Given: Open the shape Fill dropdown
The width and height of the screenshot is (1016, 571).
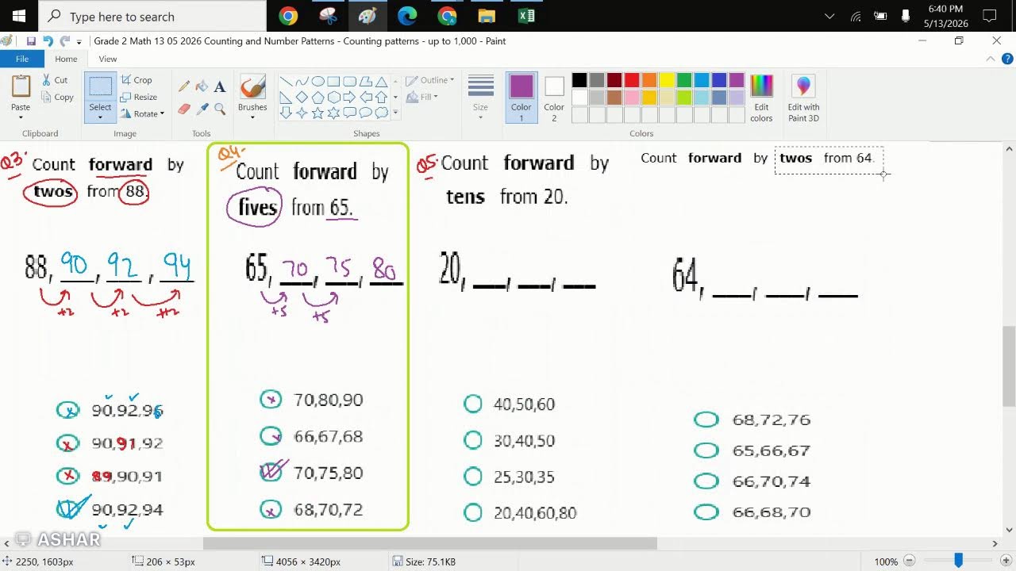Looking at the screenshot, I should coord(422,97).
